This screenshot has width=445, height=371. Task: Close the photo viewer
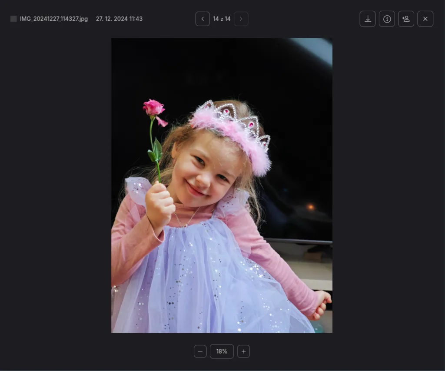click(x=425, y=19)
